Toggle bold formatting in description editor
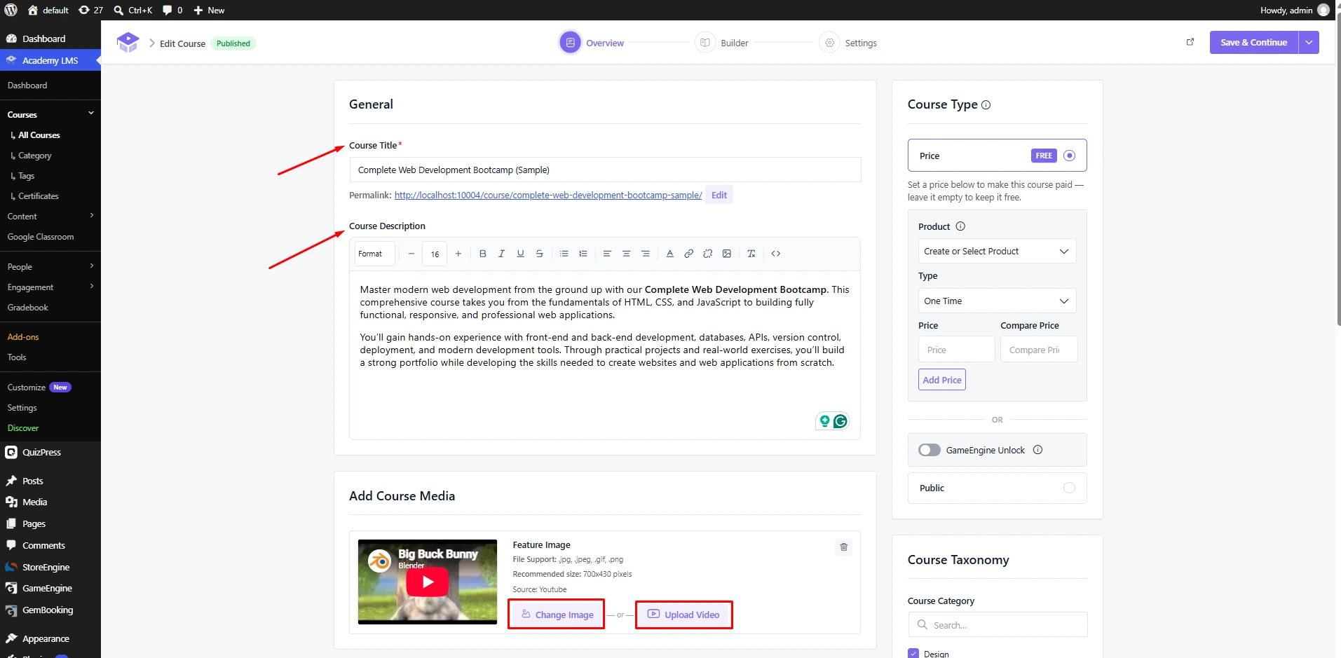1341x658 pixels. click(x=482, y=254)
